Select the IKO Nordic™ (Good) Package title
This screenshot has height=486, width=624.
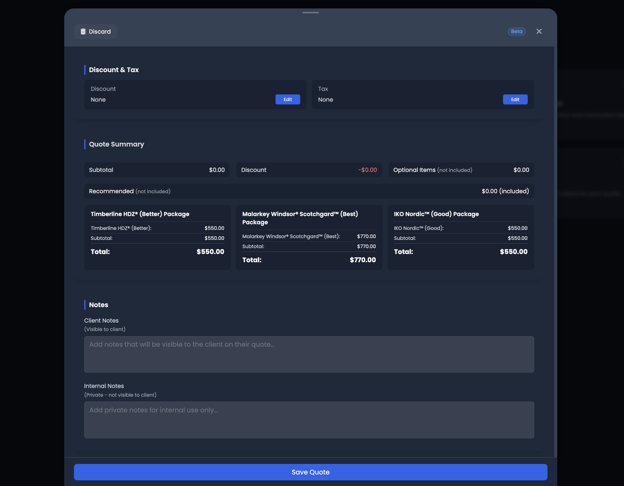[x=436, y=214]
